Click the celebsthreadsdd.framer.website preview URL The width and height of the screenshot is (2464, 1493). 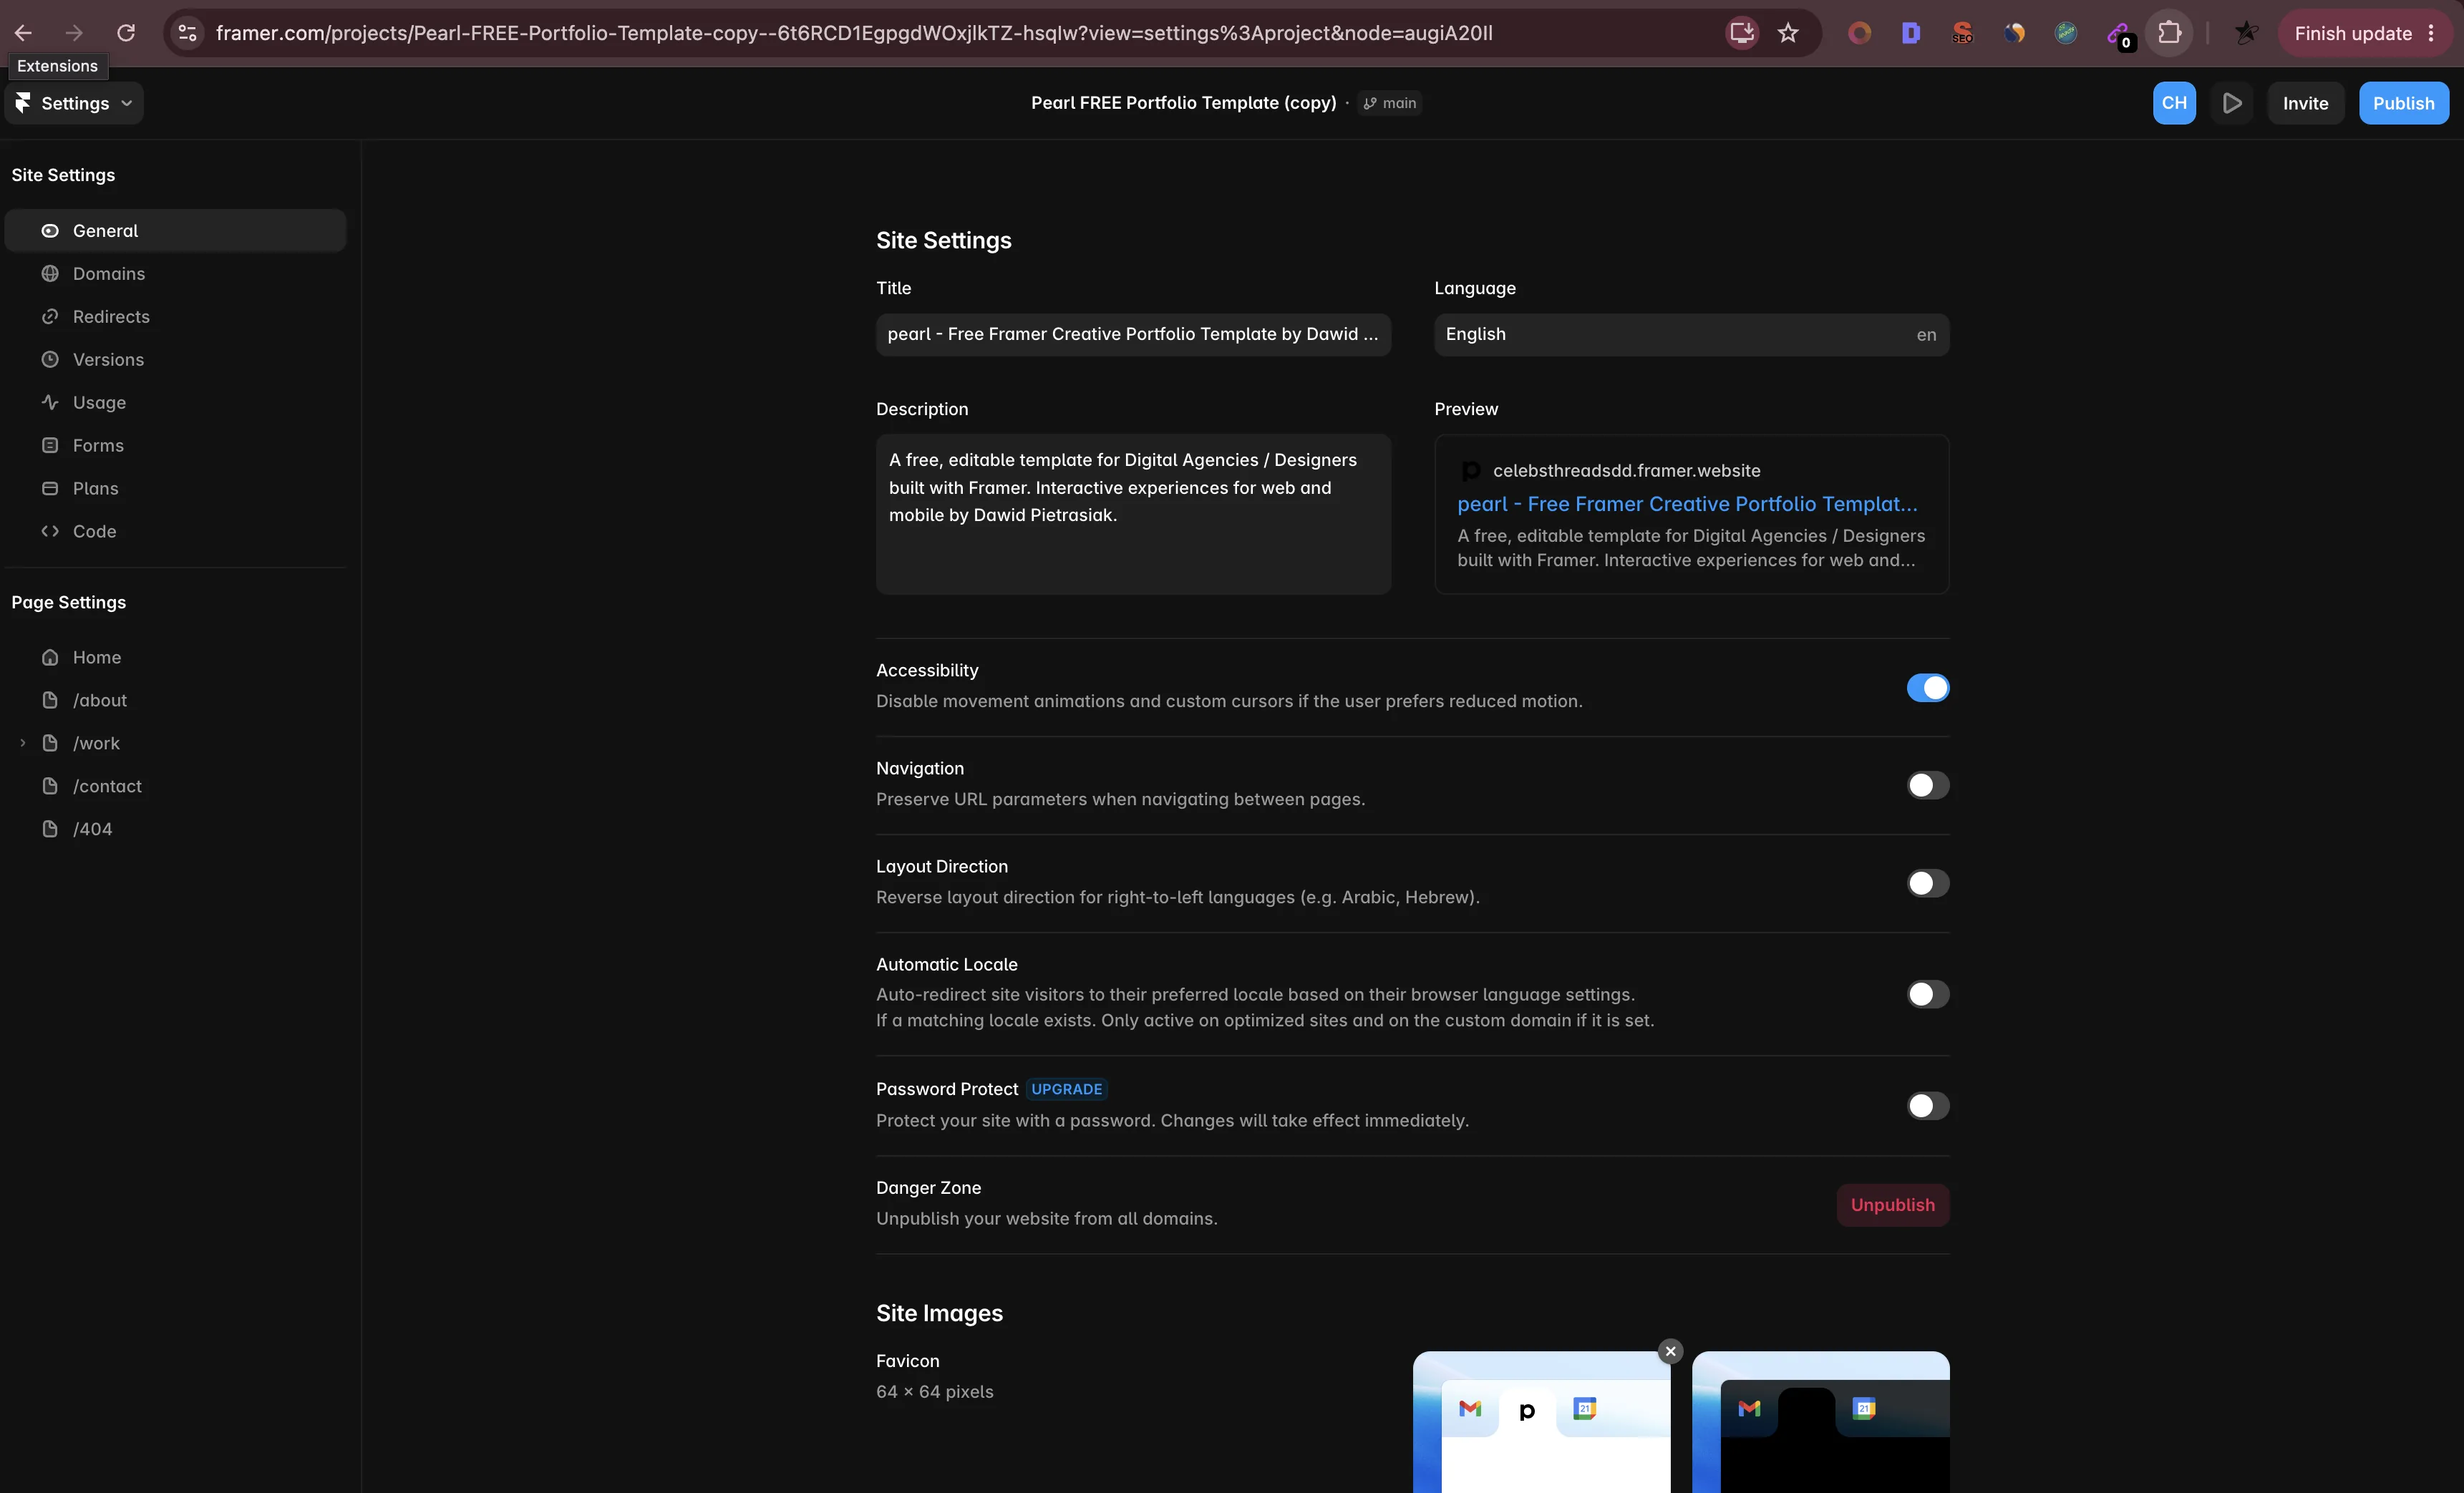point(1626,470)
